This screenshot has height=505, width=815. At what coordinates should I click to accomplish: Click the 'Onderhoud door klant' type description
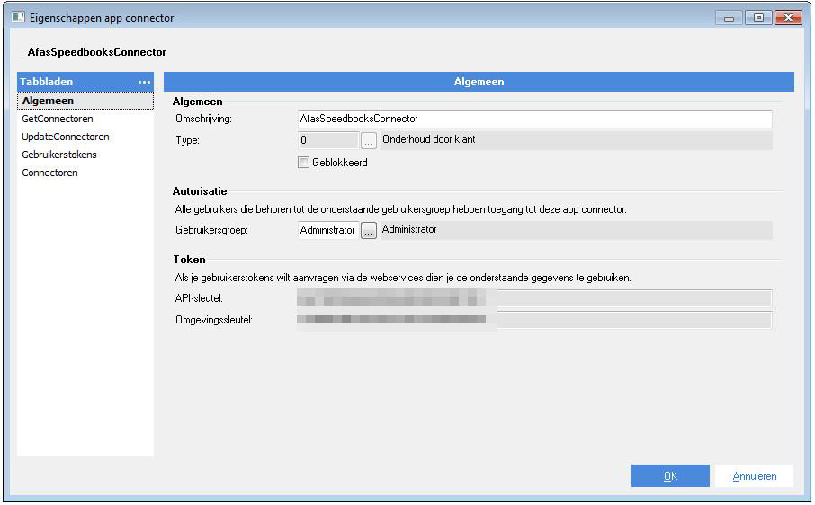pyautogui.click(x=429, y=139)
